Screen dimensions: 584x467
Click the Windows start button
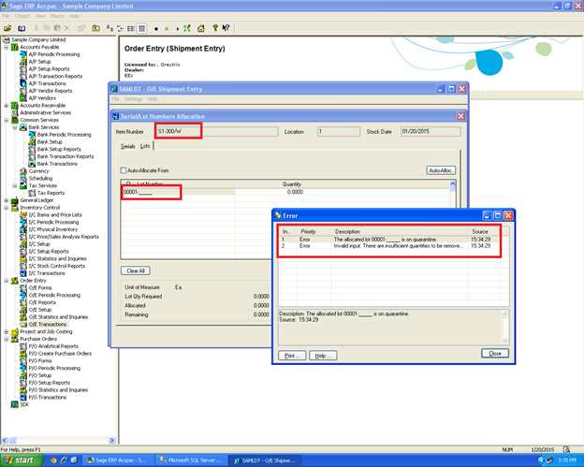[22, 460]
